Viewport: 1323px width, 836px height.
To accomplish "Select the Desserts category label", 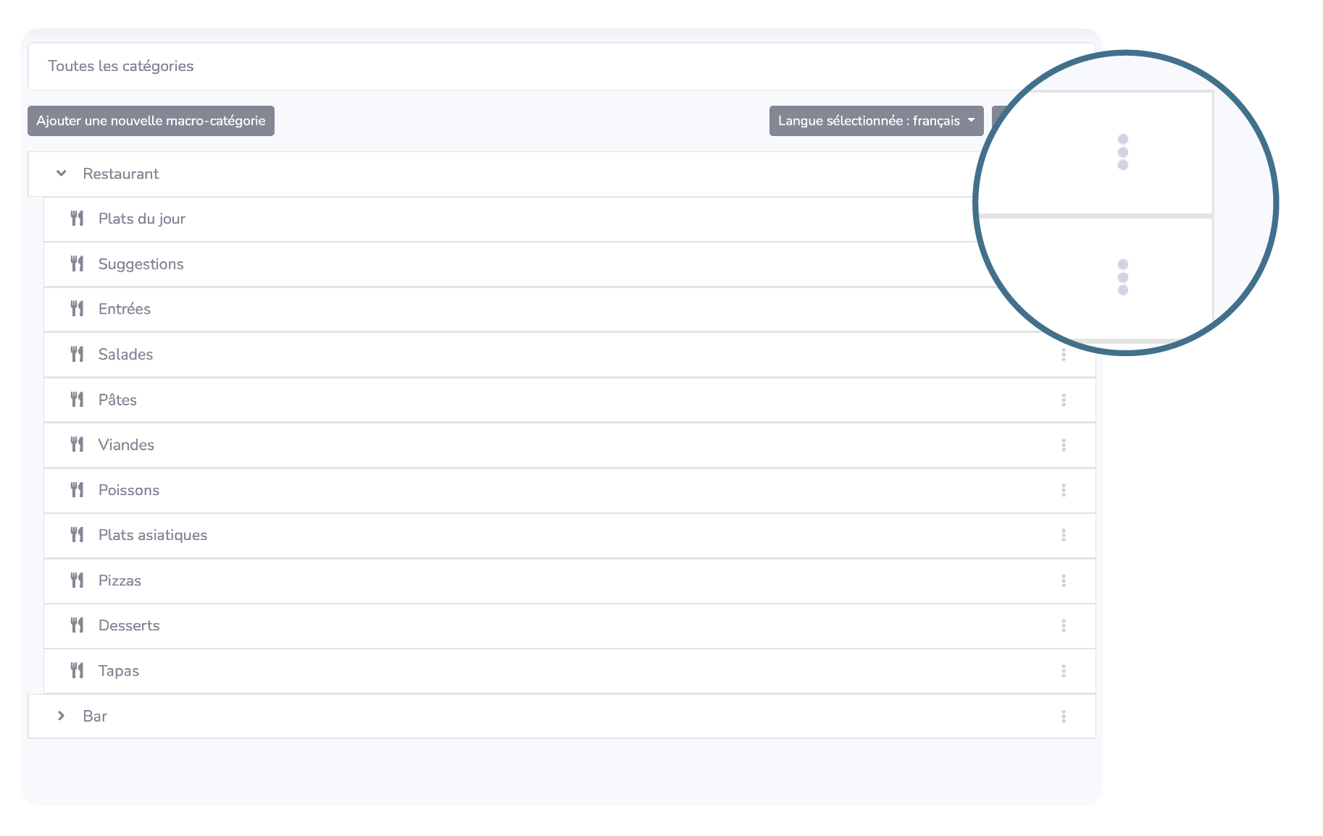I will click(x=129, y=625).
